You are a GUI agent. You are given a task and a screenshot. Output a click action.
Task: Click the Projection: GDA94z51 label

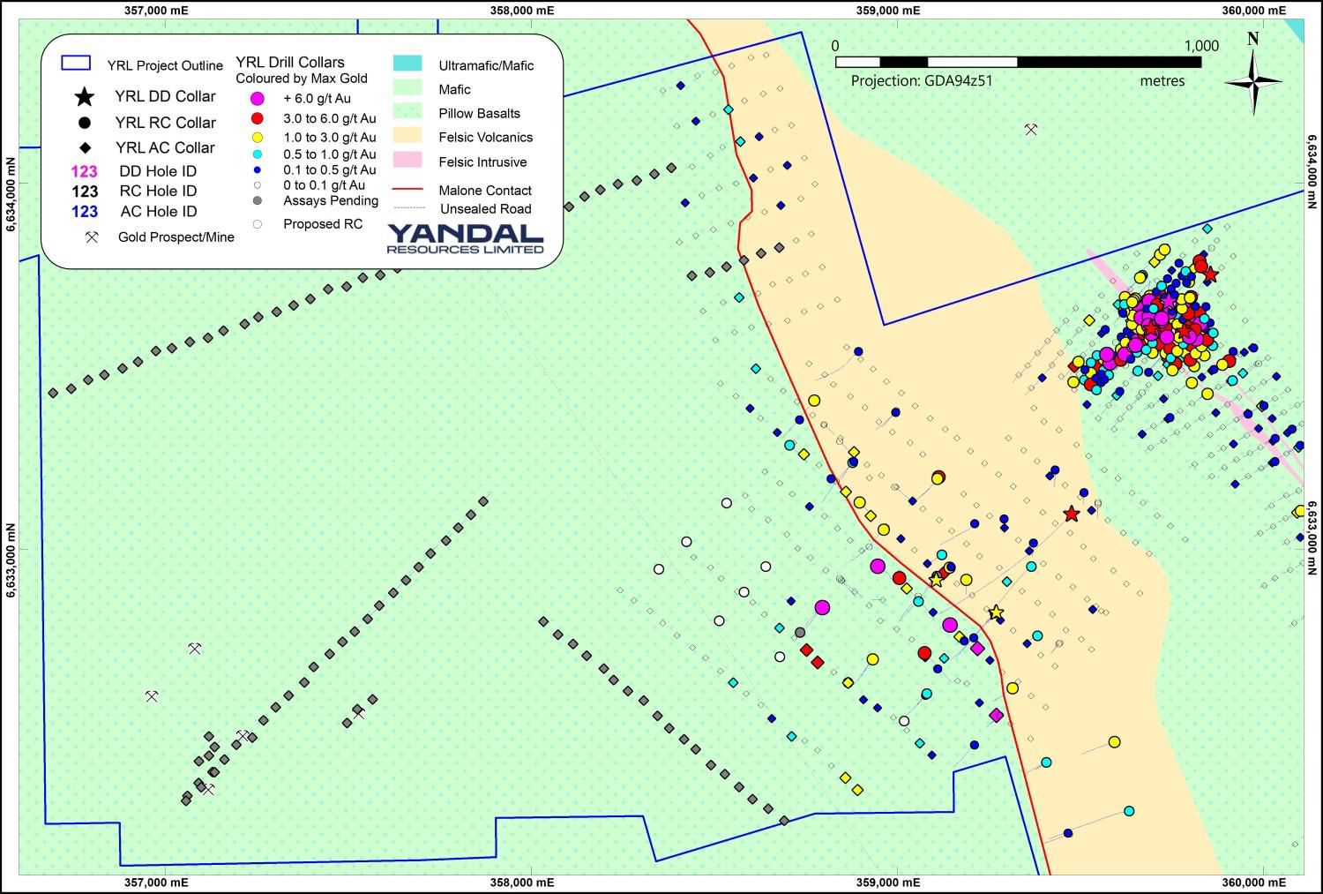click(x=922, y=81)
